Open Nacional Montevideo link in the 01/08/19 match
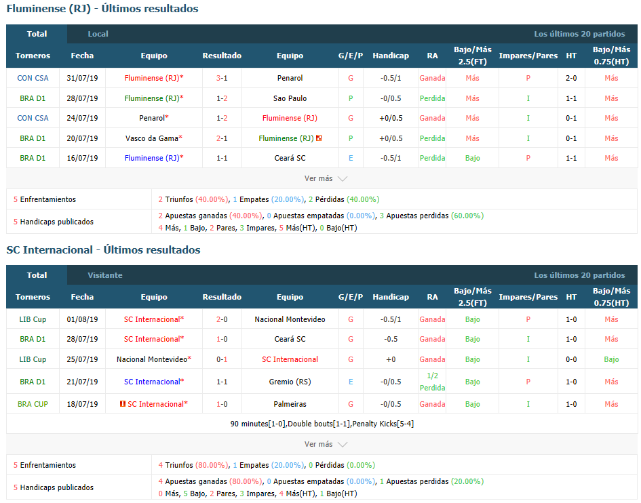Image resolution: width=641 pixels, height=503 pixels. (290, 319)
